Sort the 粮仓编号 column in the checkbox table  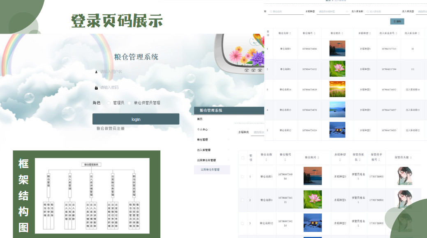285,160
